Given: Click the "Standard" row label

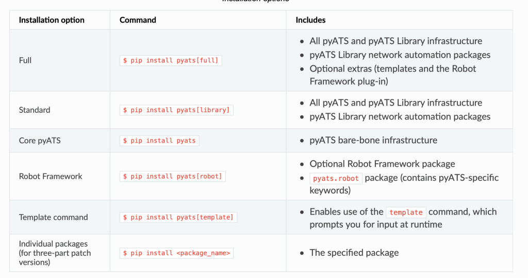Looking at the screenshot, I should (x=35, y=110).
